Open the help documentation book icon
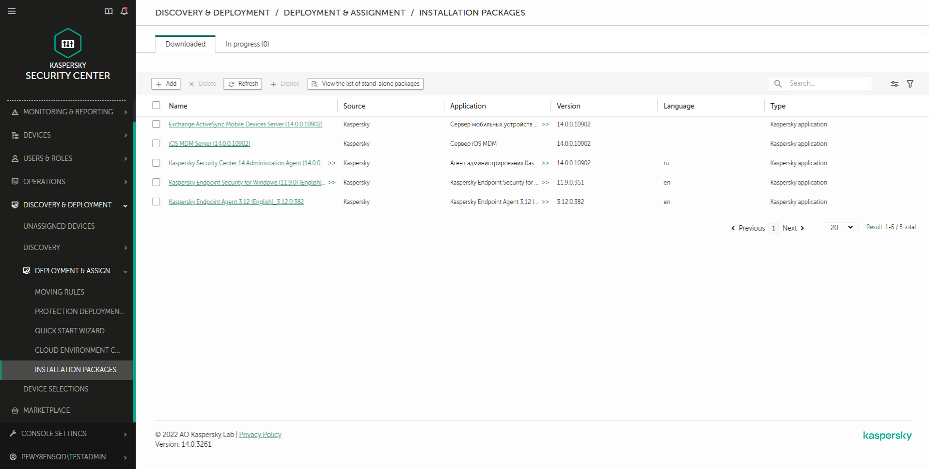This screenshot has width=929, height=469. coord(109,11)
